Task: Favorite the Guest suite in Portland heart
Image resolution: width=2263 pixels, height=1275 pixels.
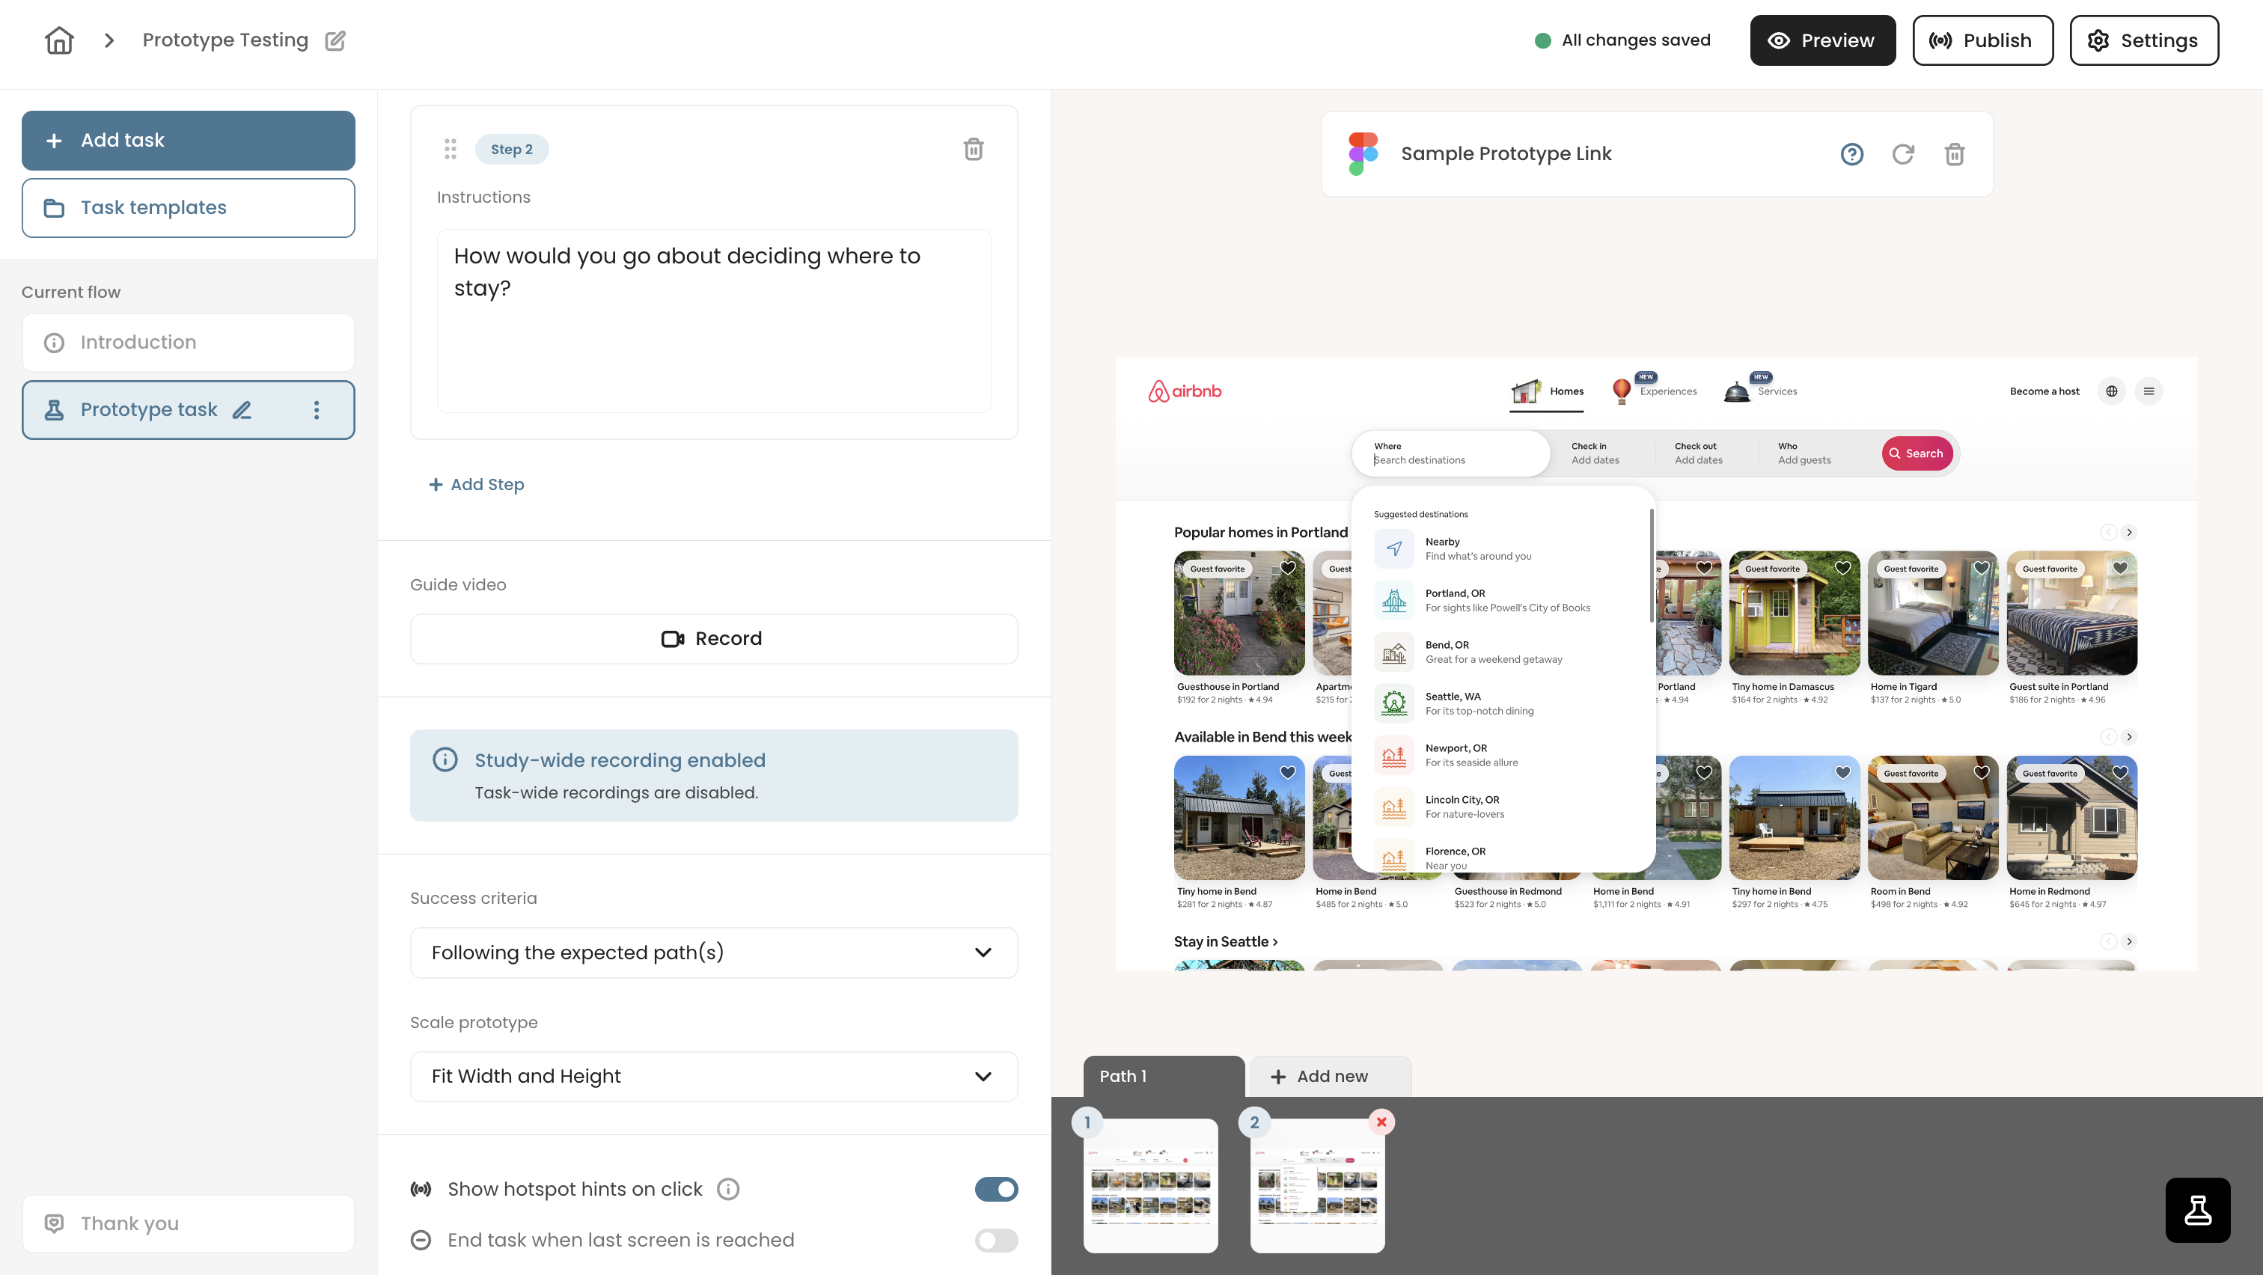Action: [x=2120, y=568]
